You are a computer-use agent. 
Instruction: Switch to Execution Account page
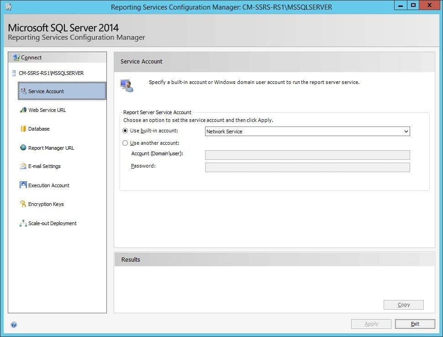pyautogui.click(x=48, y=185)
